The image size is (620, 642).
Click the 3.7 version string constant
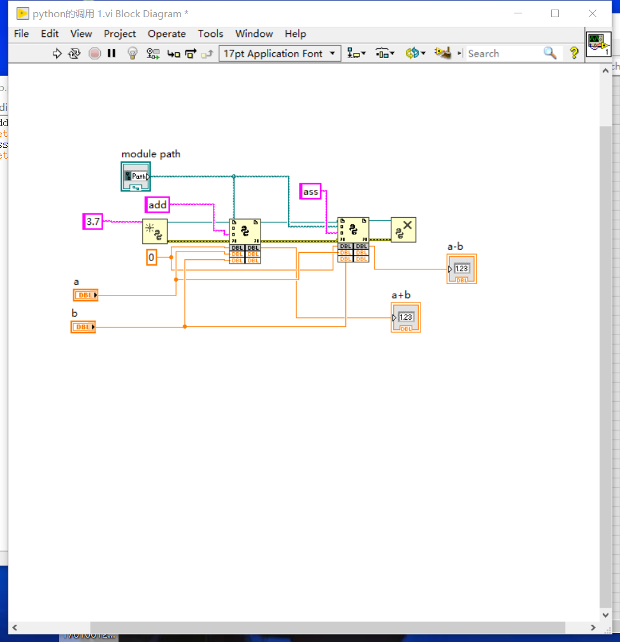click(x=92, y=222)
